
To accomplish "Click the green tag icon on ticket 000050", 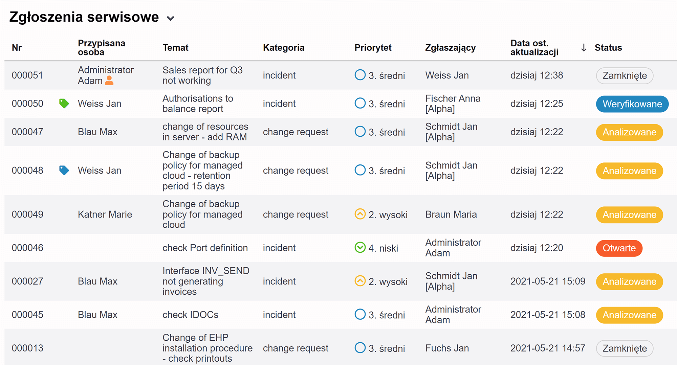I will [x=64, y=103].
